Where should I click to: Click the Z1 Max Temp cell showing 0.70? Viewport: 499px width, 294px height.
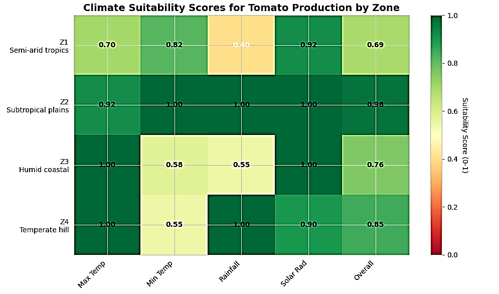click(x=107, y=45)
